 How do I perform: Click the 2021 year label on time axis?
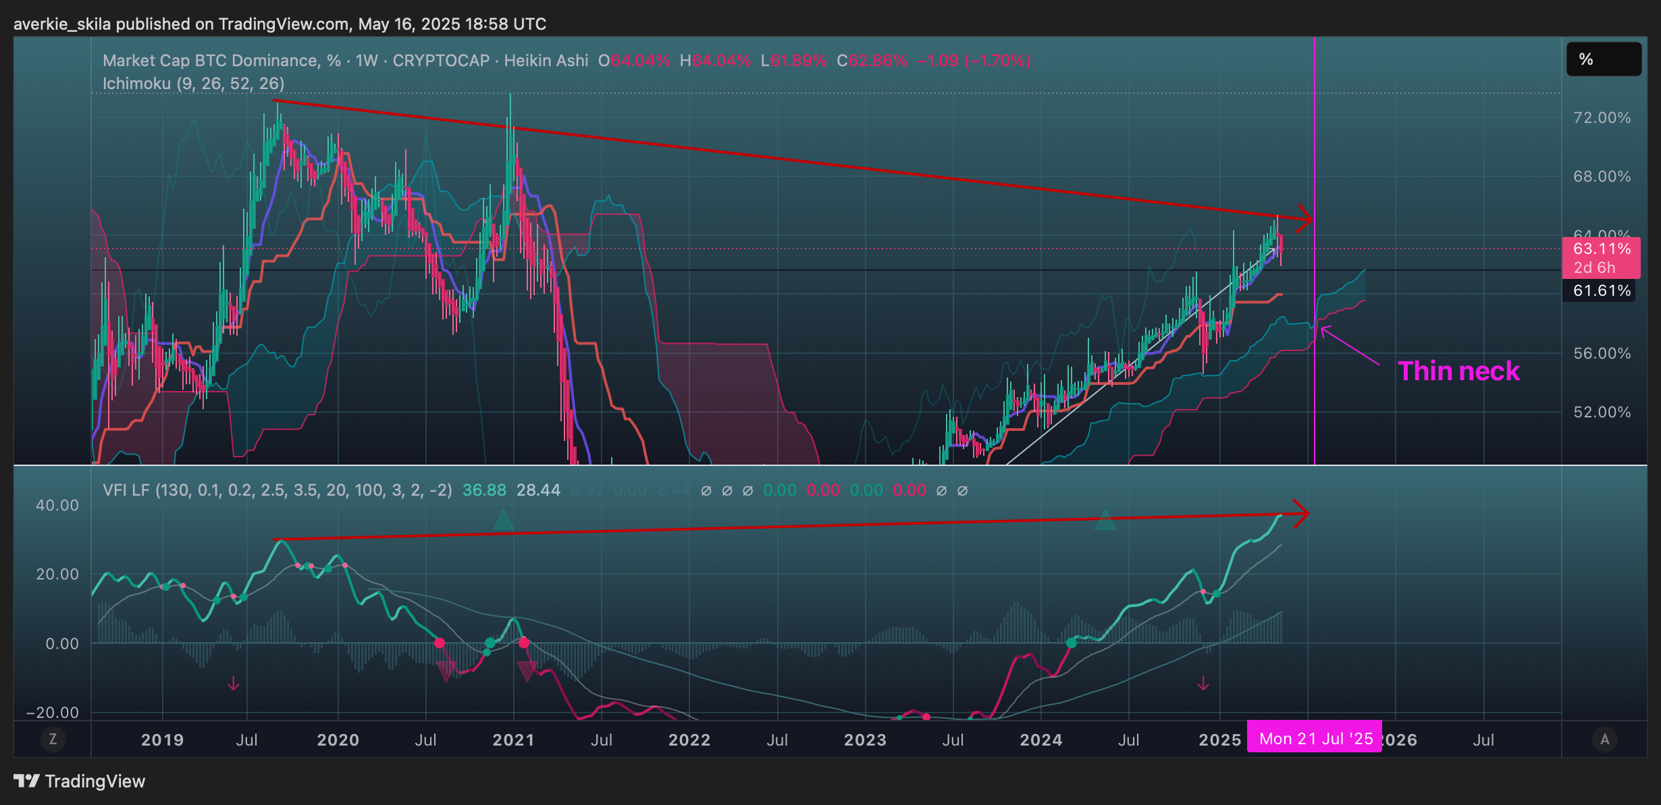pos(513,740)
